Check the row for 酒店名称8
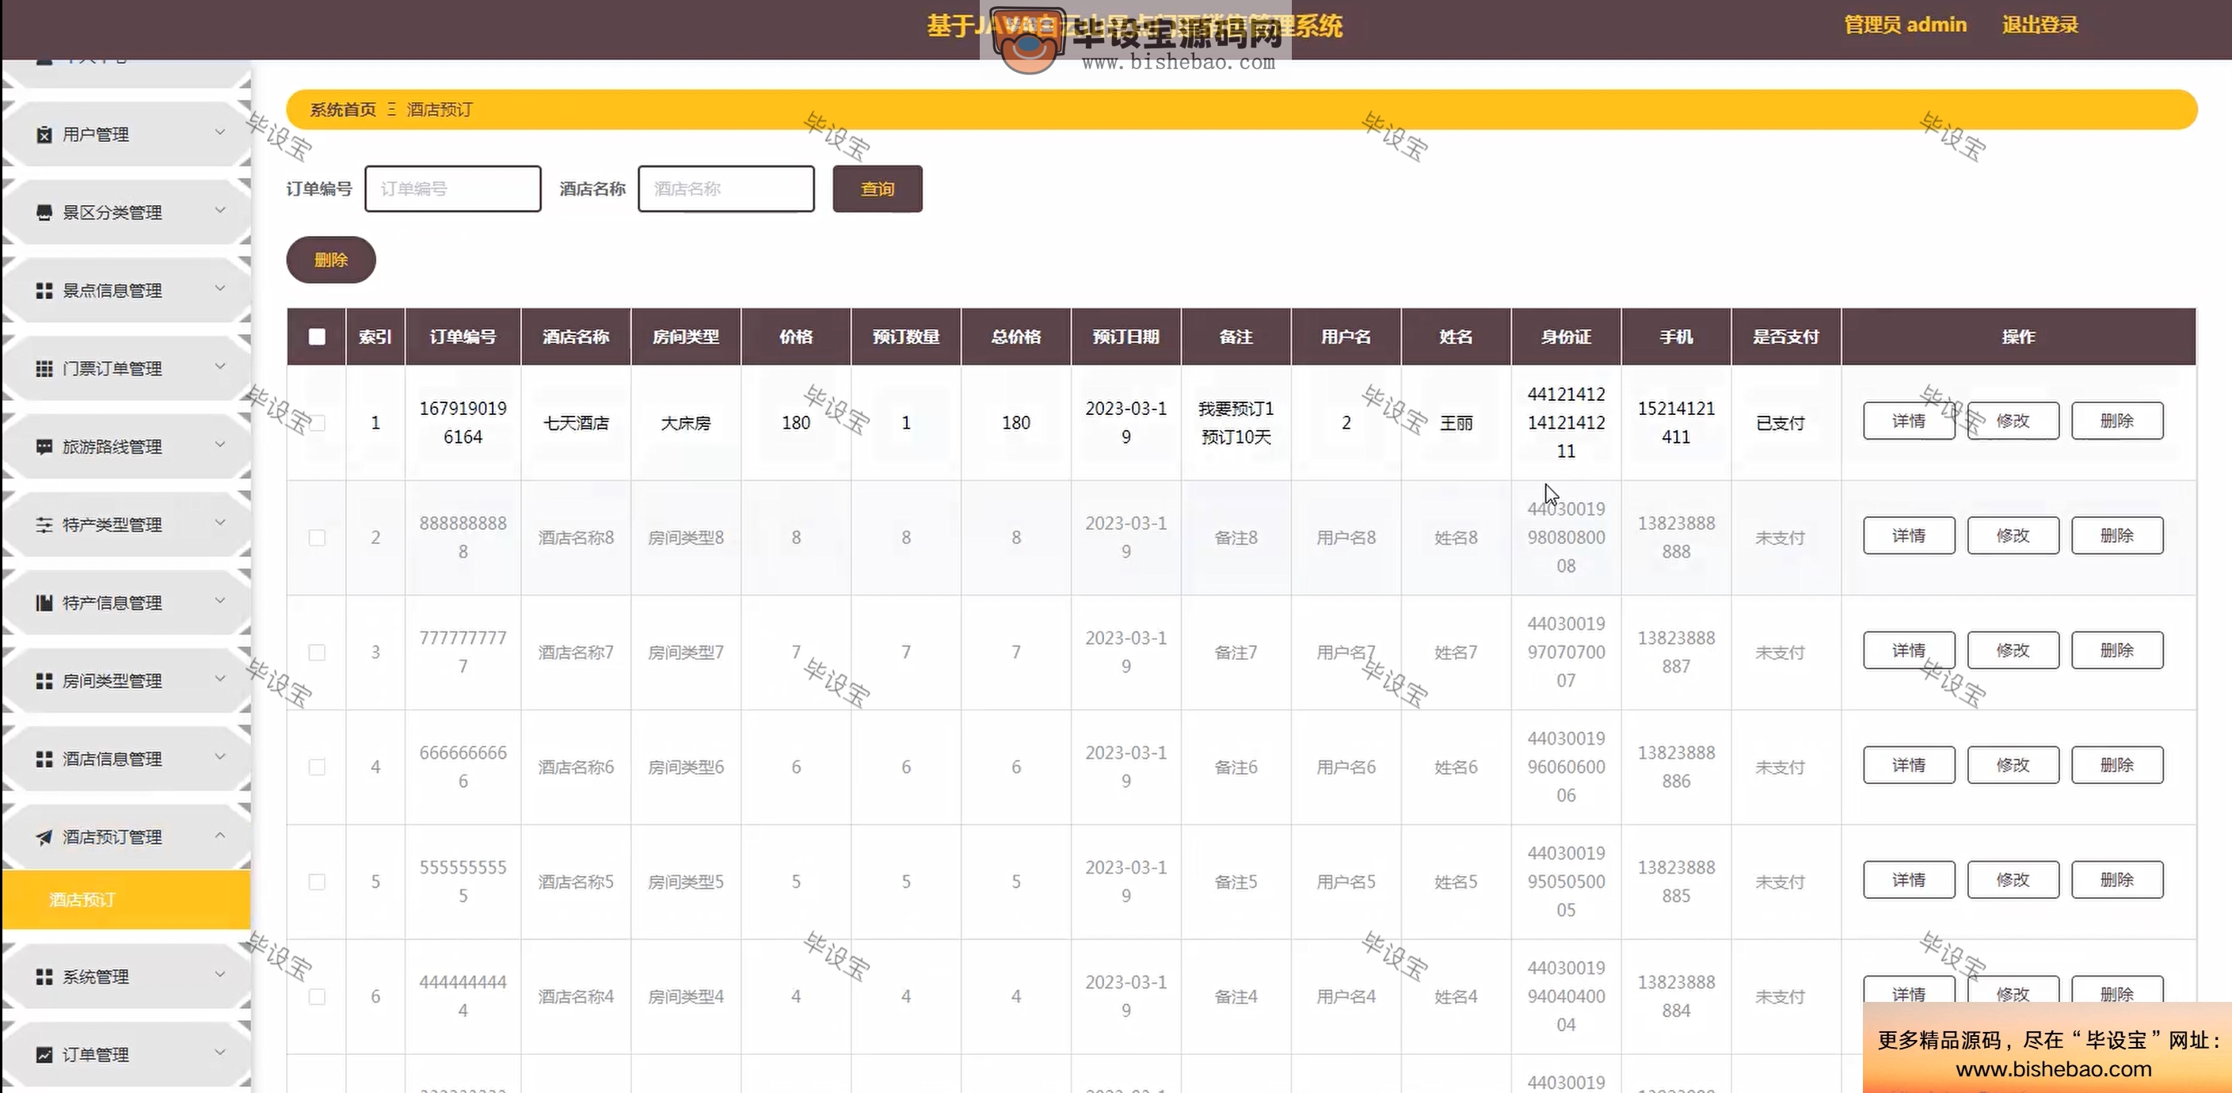The width and height of the screenshot is (2232, 1093). tap(317, 538)
